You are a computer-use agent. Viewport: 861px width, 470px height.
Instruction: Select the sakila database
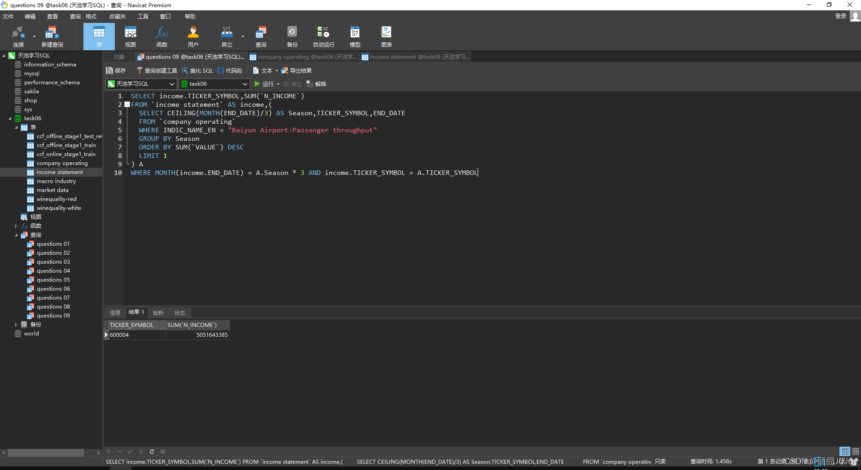31,91
